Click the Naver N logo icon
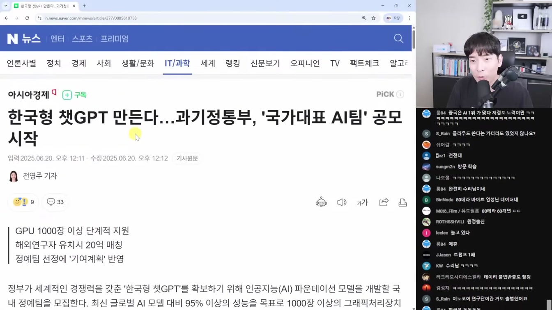The width and height of the screenshot is (552, 310). pos(12,39)
